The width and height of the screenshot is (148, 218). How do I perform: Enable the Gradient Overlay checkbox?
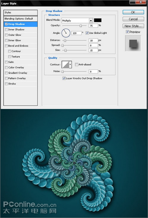(x=6, y=73)
